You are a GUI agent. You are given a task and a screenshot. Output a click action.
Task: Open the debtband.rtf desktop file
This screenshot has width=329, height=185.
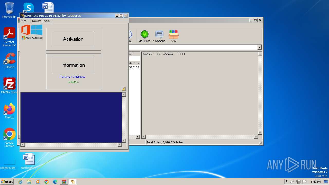29,161
